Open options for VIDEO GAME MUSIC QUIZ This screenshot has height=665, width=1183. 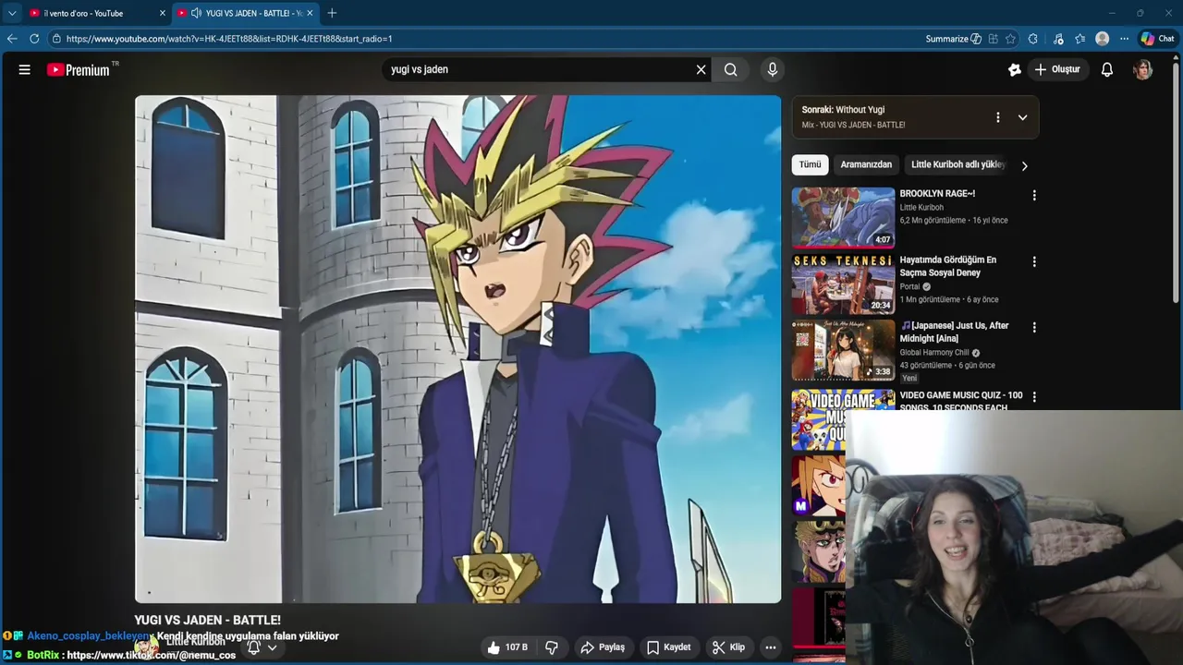click(1034, 396)
